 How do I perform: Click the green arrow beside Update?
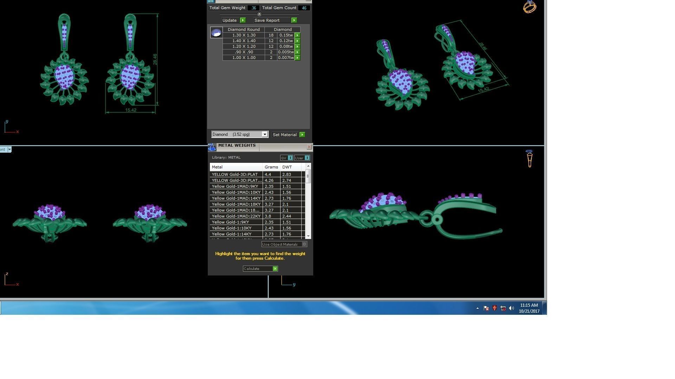243,20
